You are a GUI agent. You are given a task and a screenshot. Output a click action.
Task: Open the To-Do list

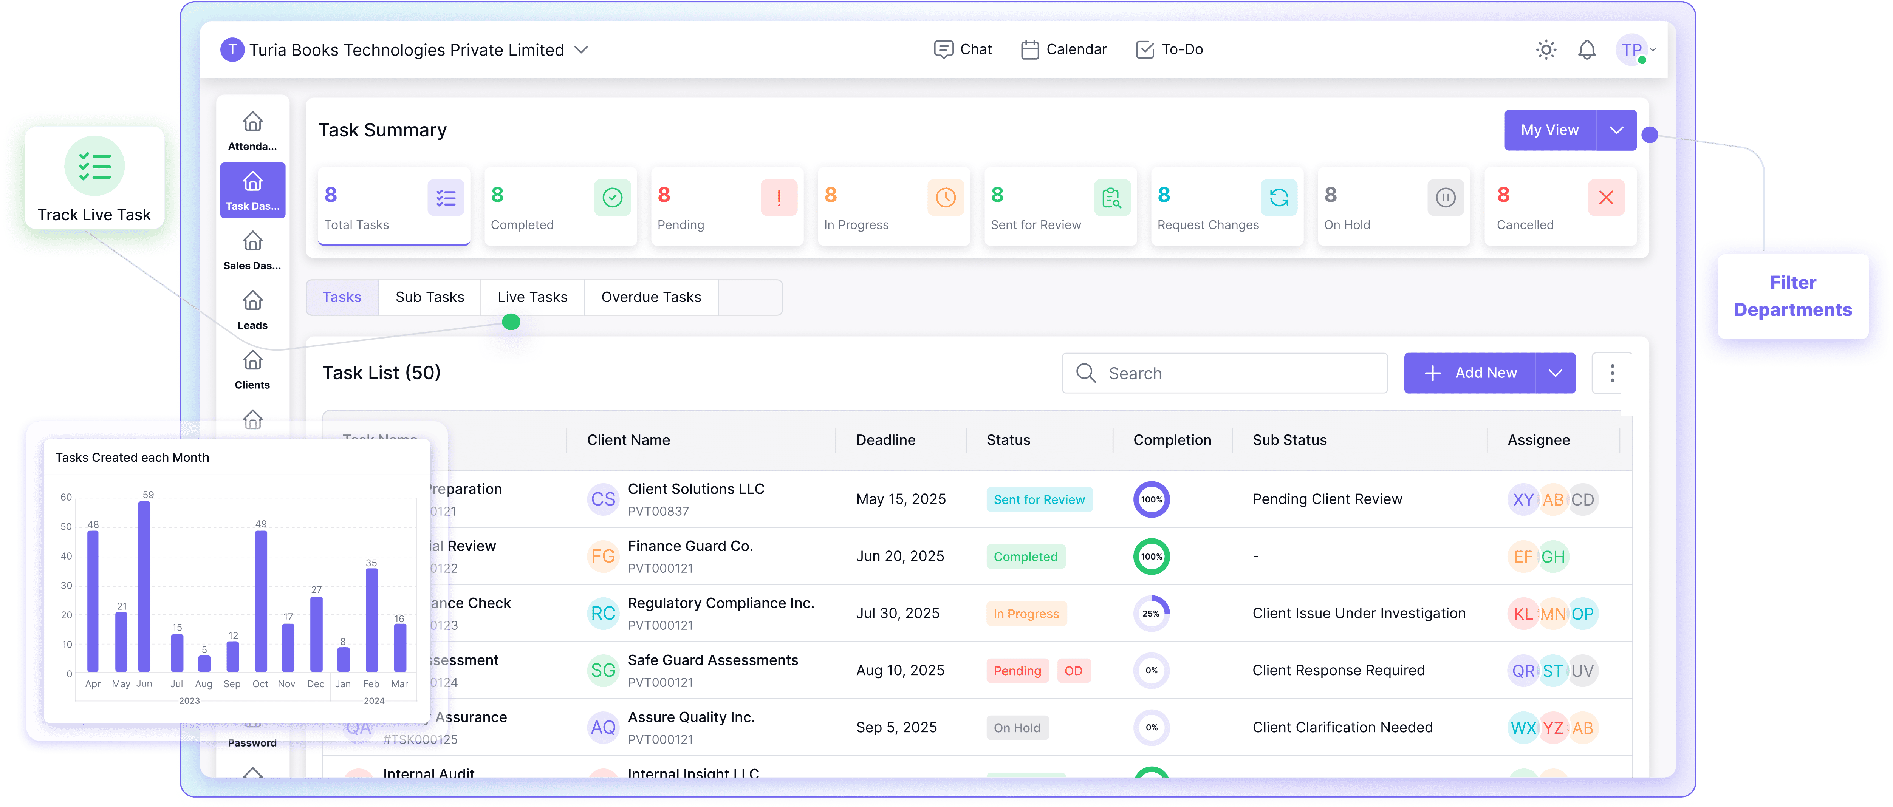point(1170,49)
